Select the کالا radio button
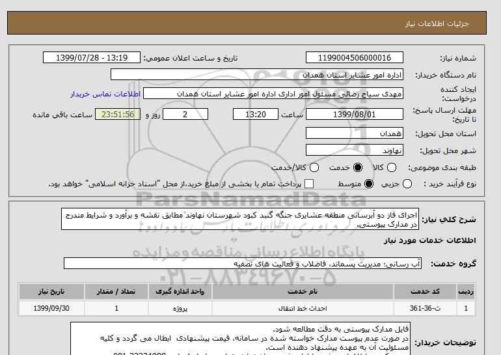 click(392, 167)
